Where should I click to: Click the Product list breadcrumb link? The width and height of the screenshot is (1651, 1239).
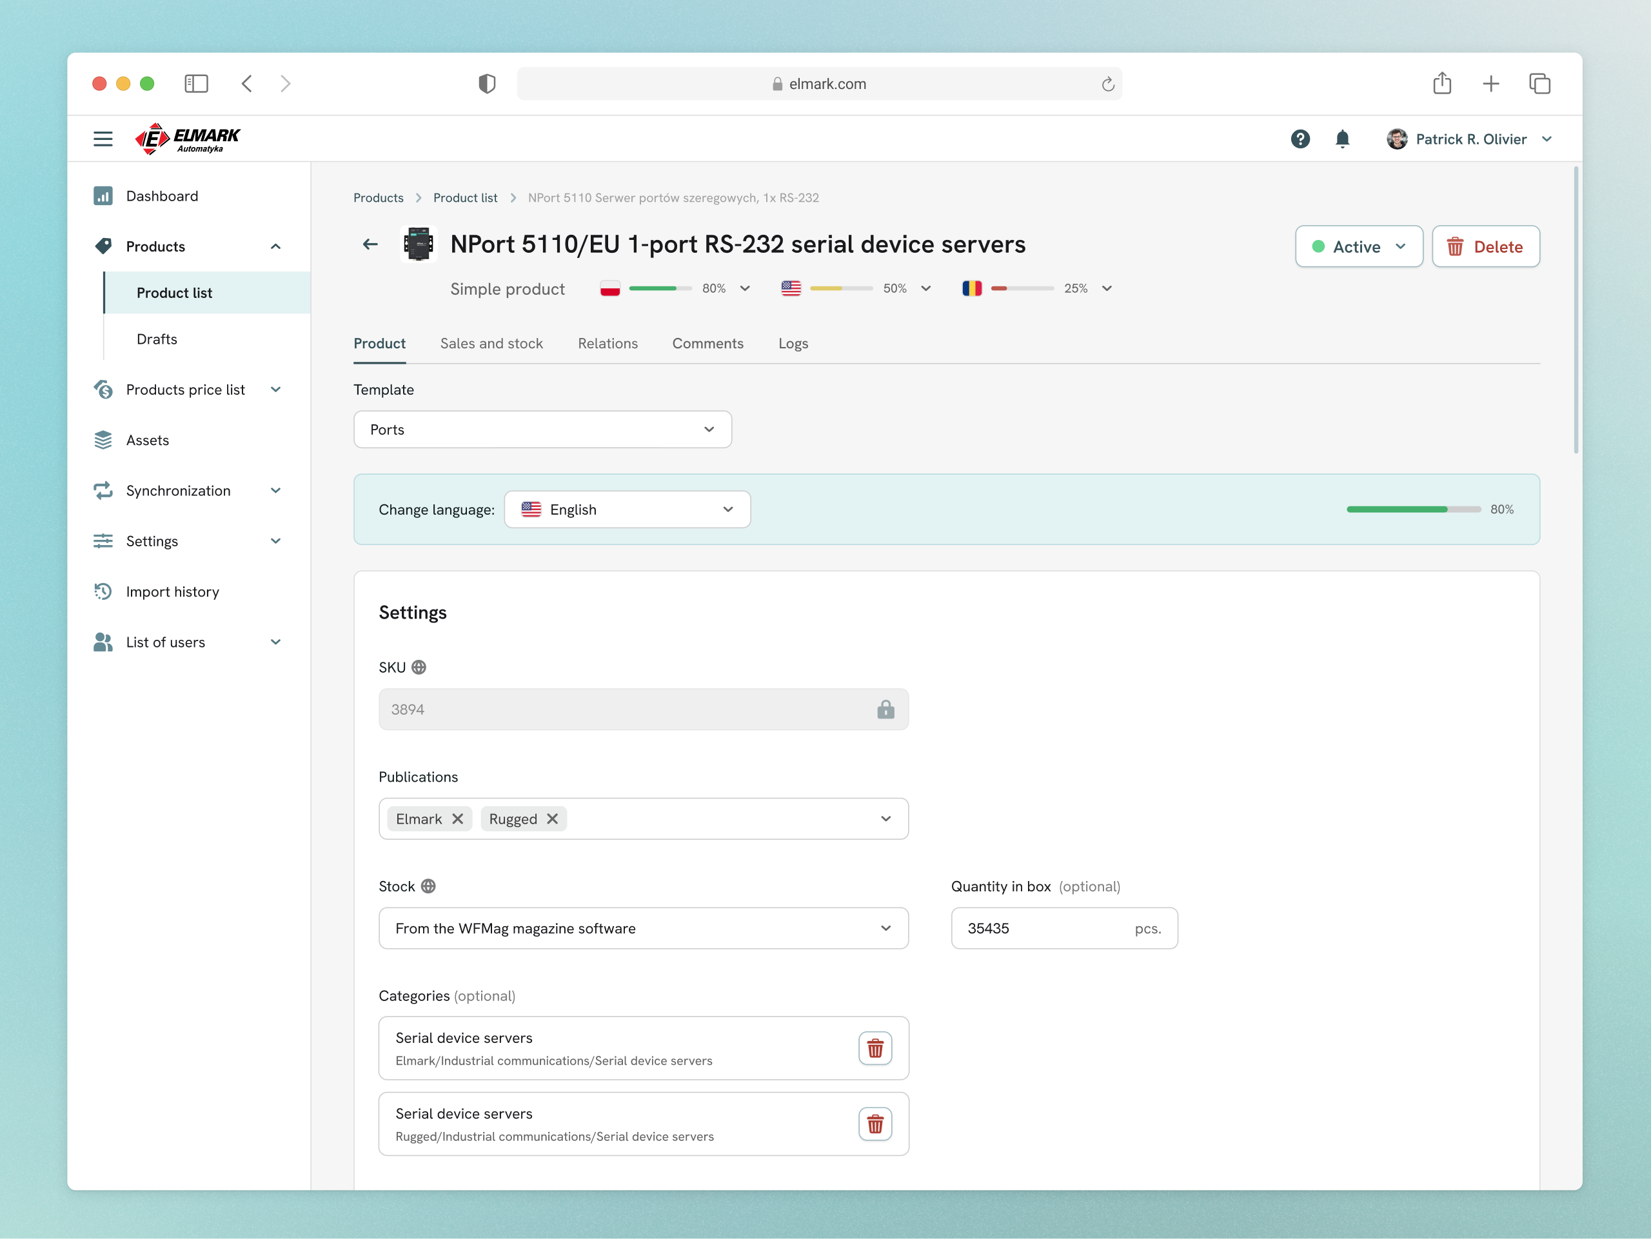coord(465,198)
